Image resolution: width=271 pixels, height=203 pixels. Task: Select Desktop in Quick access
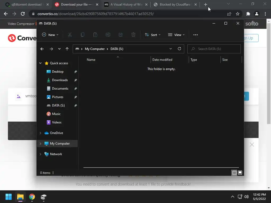pos(57,72)
